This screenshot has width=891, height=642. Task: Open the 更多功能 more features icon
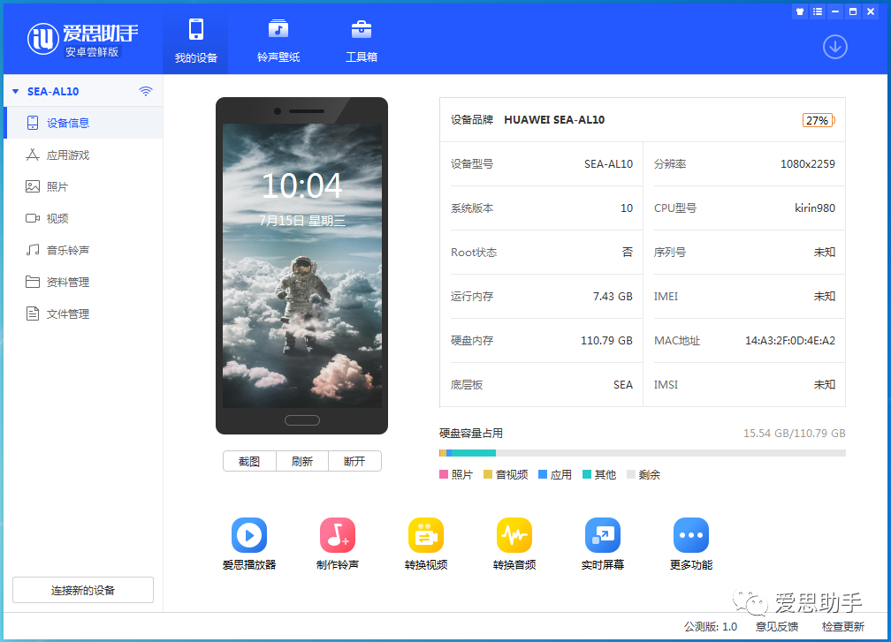(691, 535)
